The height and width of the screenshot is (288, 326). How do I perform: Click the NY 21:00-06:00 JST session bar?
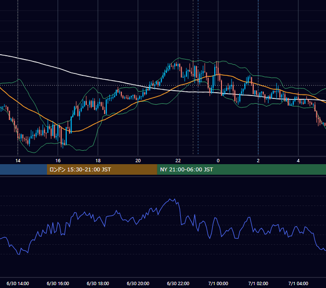[241, 169]
